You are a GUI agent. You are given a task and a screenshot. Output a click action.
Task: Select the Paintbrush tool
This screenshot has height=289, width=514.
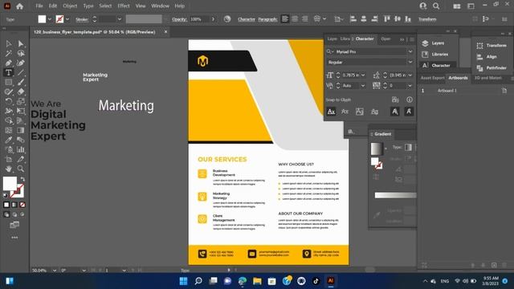point(21,82)
